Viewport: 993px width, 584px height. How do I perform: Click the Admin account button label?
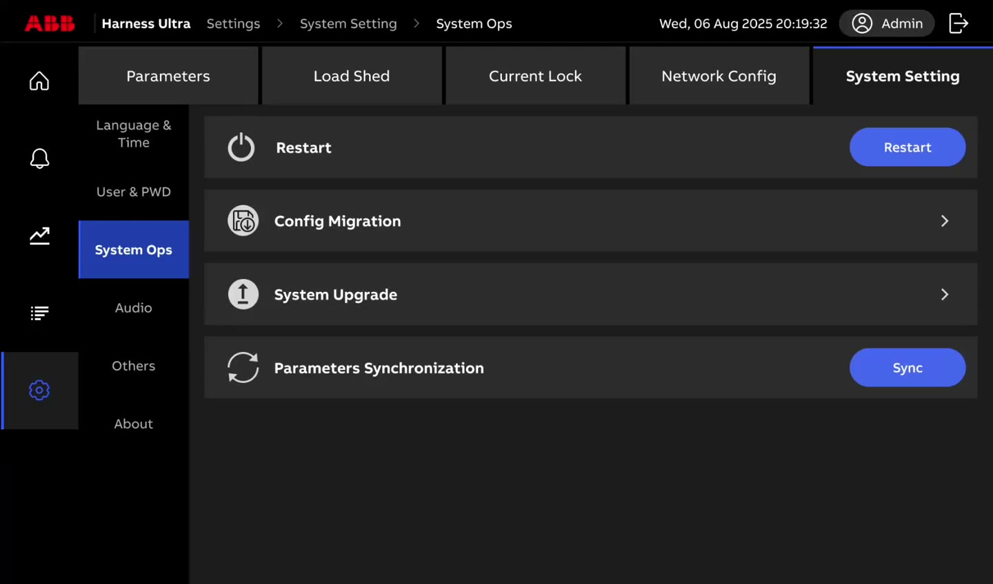coord(902,23)
